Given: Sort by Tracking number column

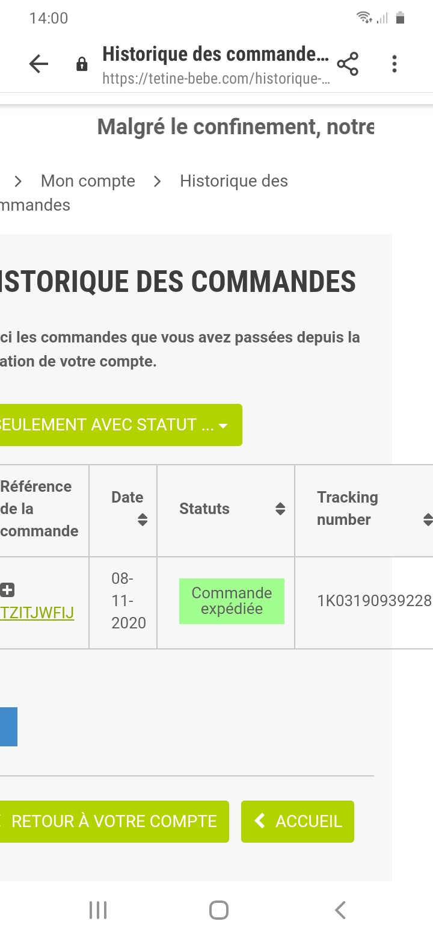Looking at the screenshot, I should [x=428, y=519].
